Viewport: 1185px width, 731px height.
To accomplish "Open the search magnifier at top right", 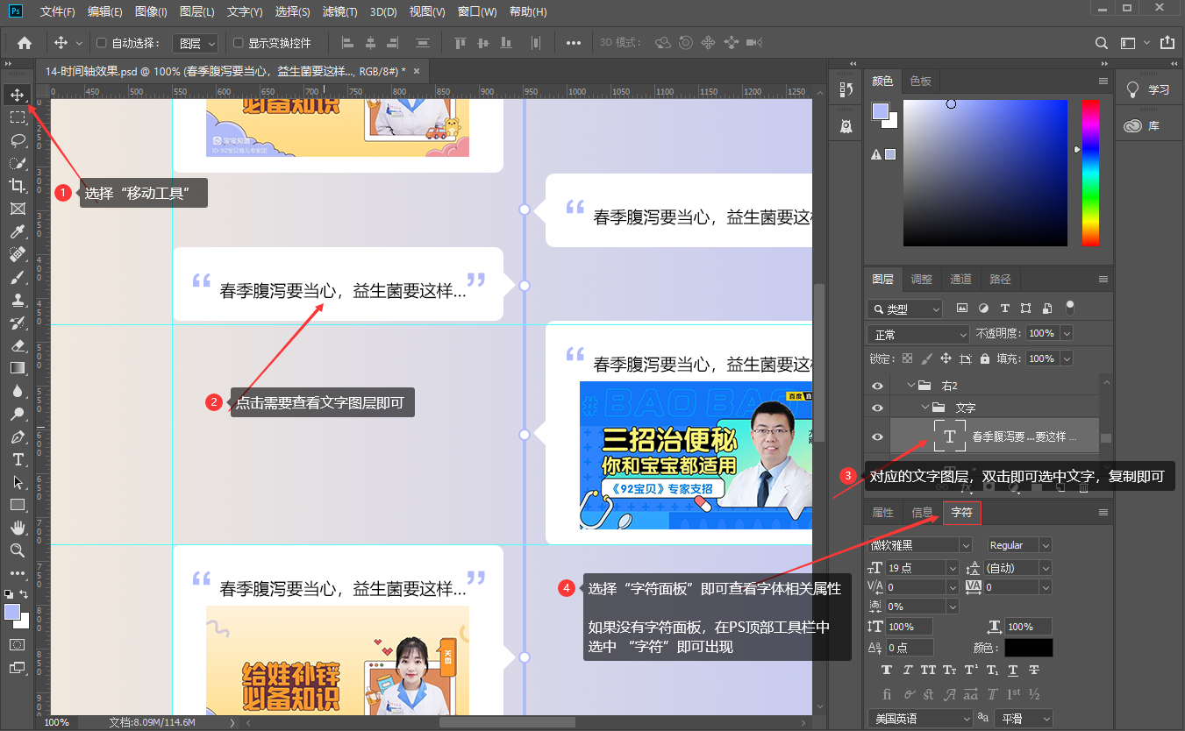I will pyautogui.click(x=1102, y=42).
